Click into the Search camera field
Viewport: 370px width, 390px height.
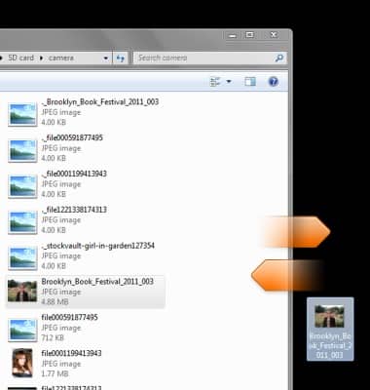(209, 58)
